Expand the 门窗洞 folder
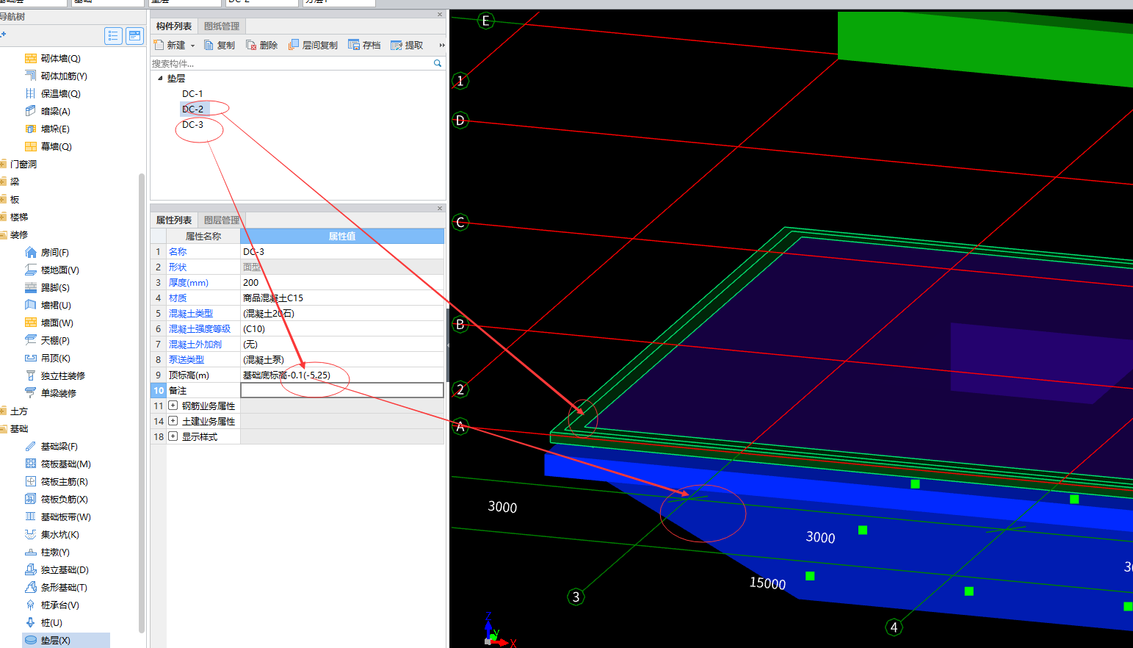This screenshot has width=1133, height=648. pyautogui.click(x=3, y=164)
